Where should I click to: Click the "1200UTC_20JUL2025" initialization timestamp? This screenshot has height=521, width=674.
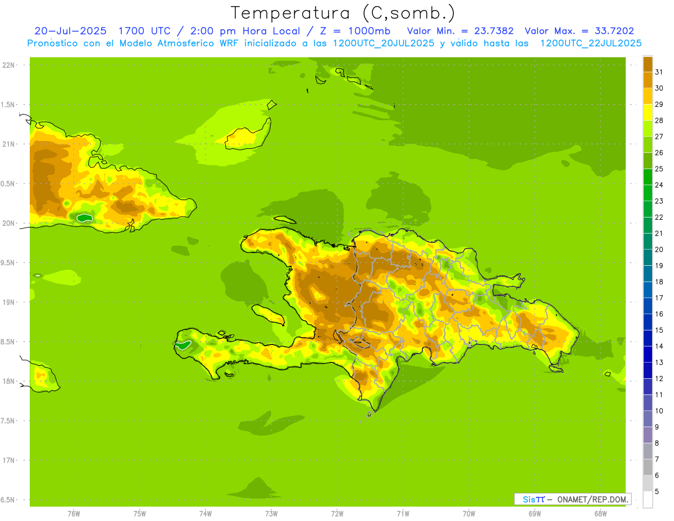click(x=384, y=43)
